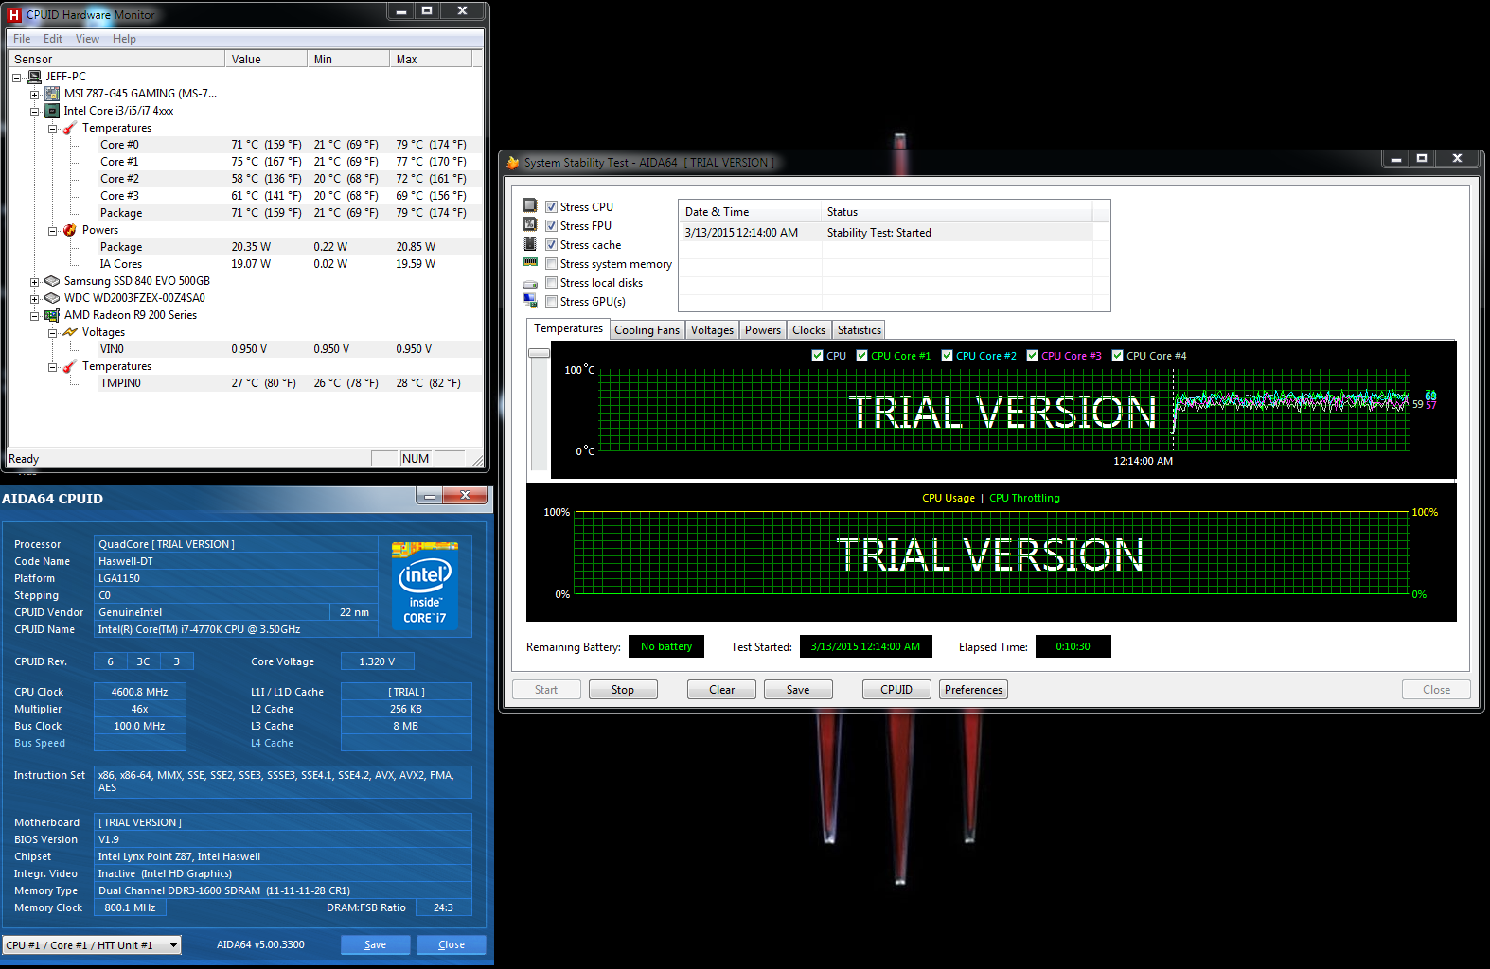
Task: Open the Help menu in Hardware Monitor
Action: point(124,39)
